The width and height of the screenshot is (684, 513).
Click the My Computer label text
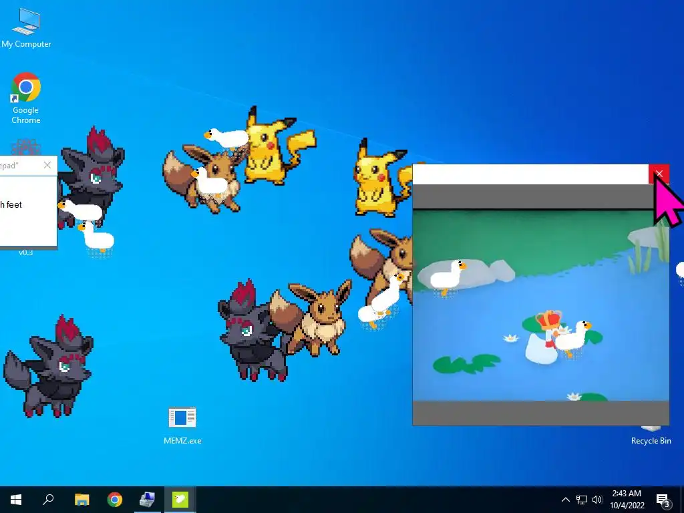(26, 44)
